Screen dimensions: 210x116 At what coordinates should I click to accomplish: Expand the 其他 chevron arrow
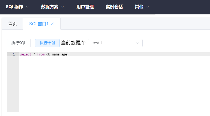(x=148, y=7)
